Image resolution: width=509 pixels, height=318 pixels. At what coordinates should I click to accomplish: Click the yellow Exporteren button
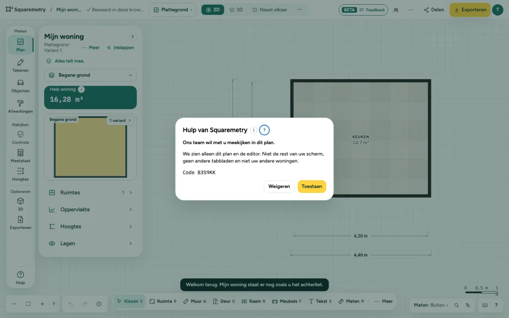470,10
